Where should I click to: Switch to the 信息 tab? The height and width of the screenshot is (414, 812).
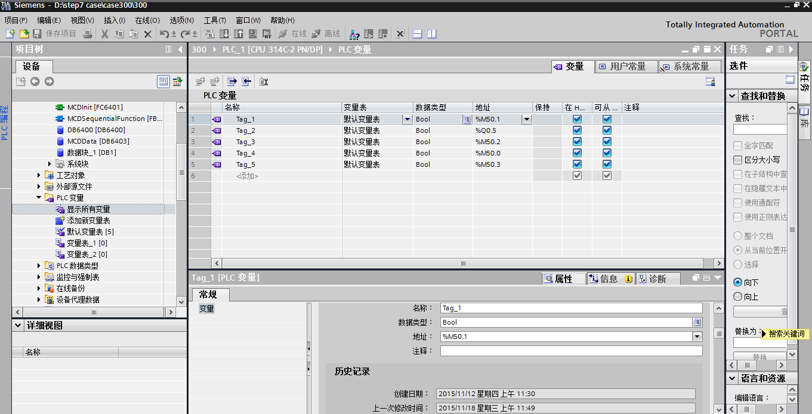610,279
